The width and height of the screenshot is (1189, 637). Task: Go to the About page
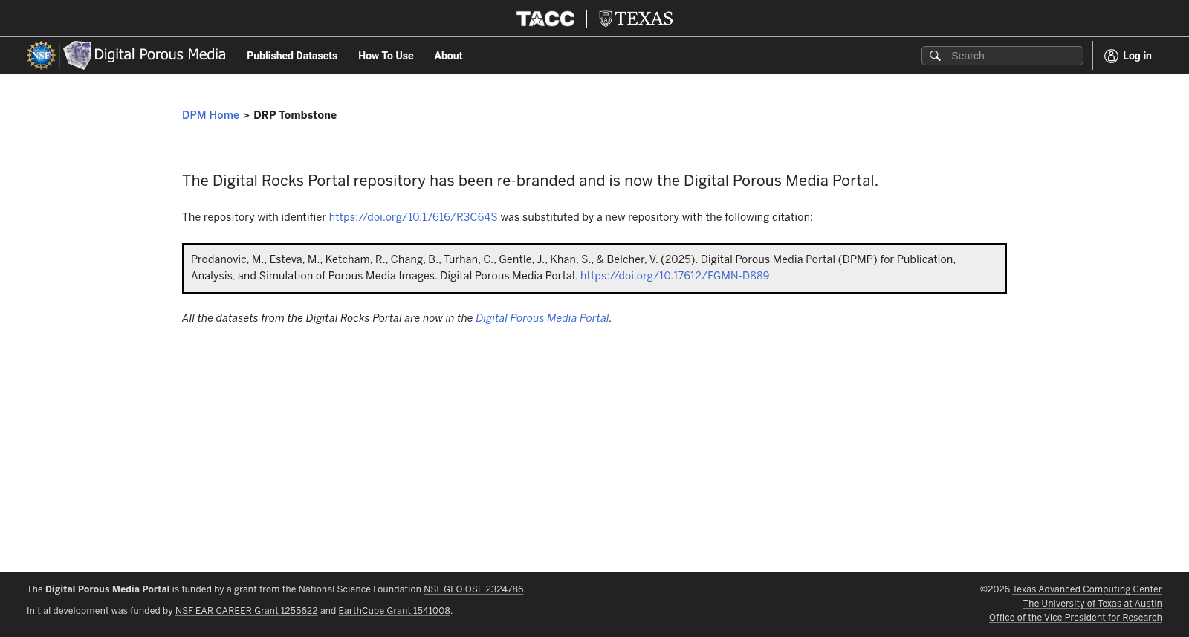point(448,56)
